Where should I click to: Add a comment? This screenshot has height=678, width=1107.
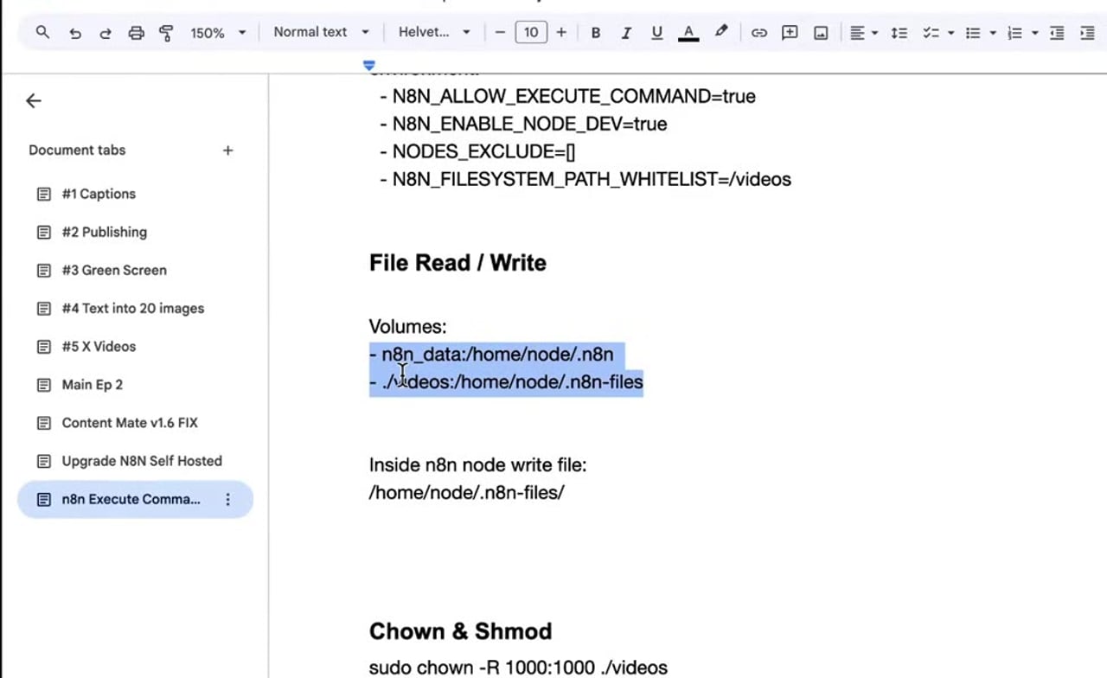790,33
